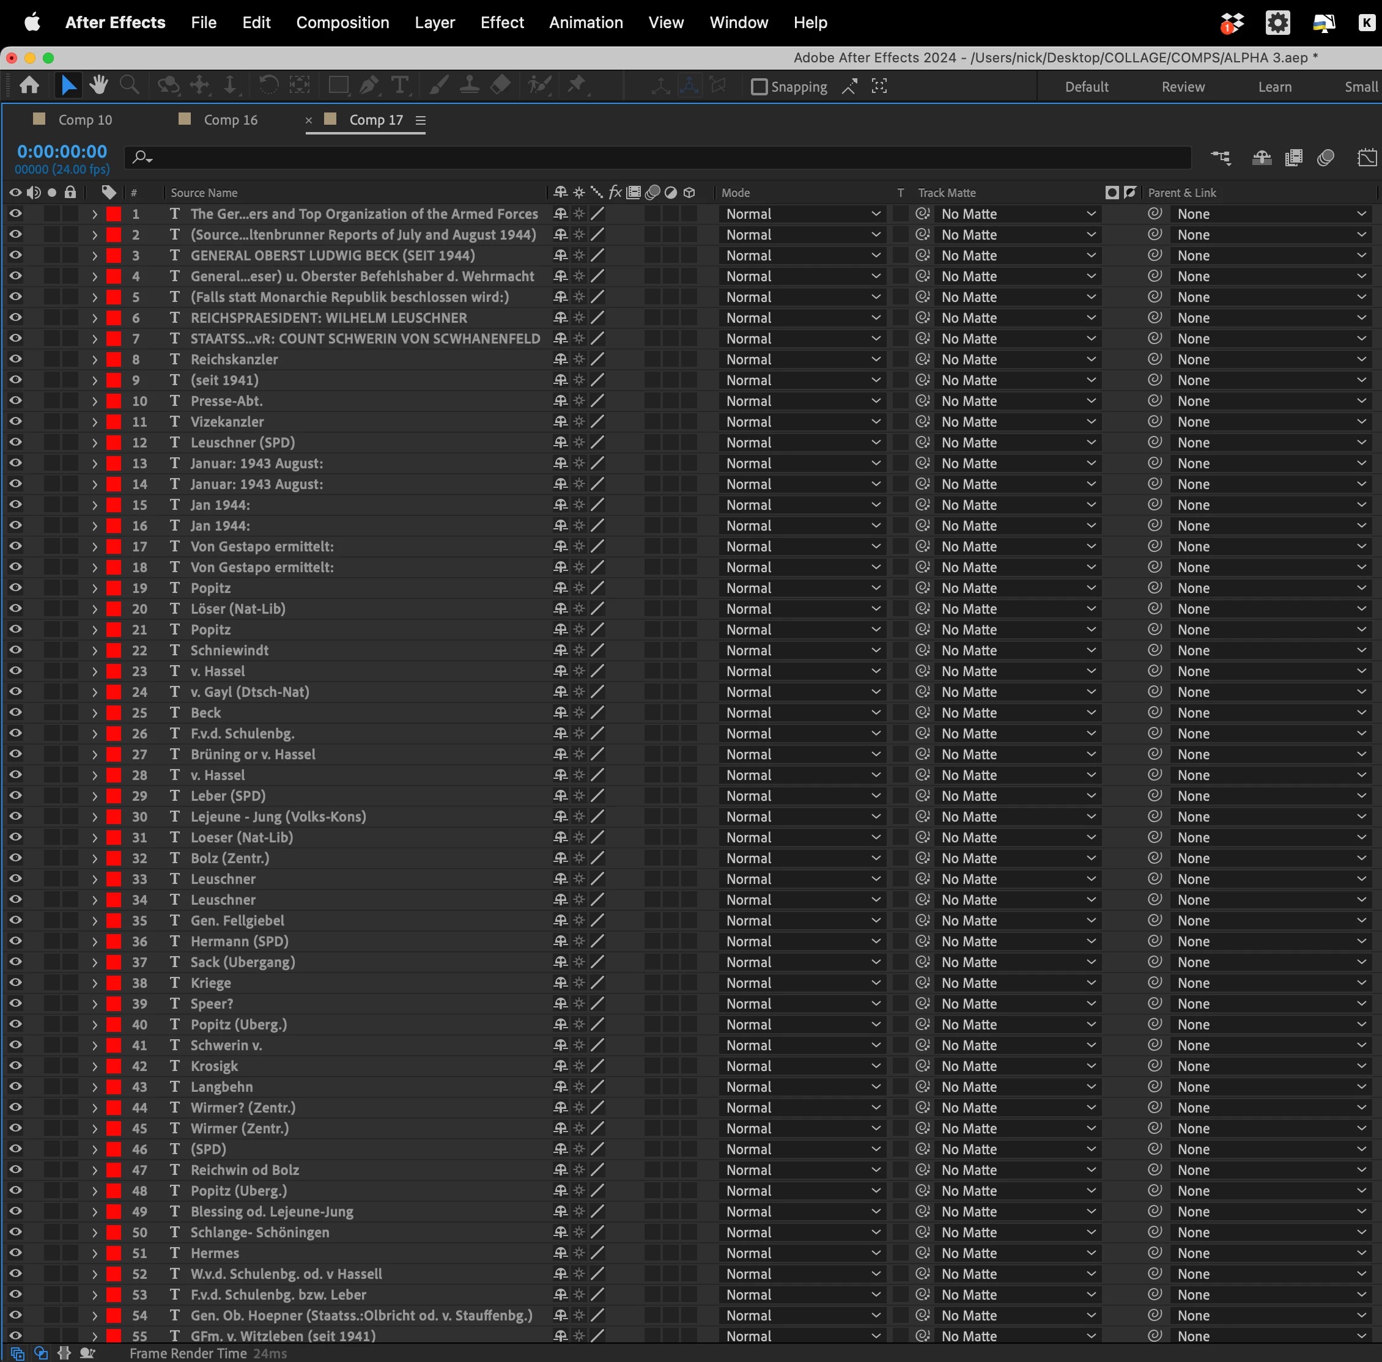Pick the Puppet Pin tool
Screen dimensions: 1382x1362
click(x=576, y=86)
